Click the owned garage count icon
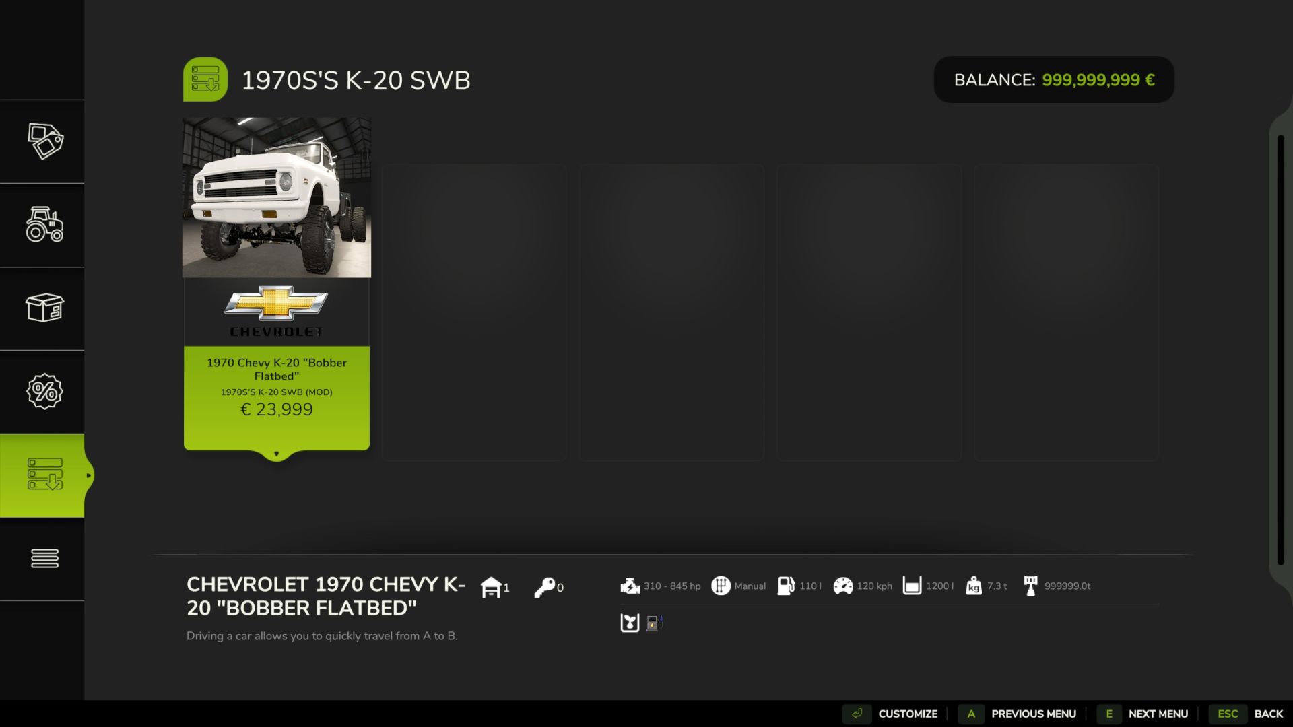The height and width of the screenshot is (727, 1293). point(491,587)
